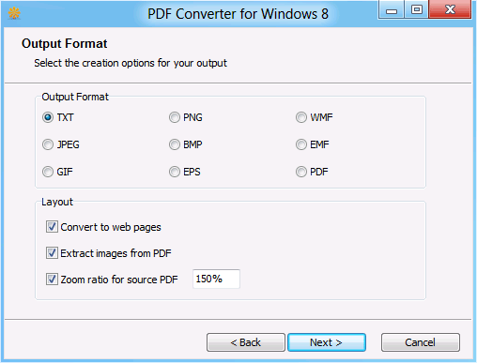This screenshot has width=477, height=363.
Task: Click the orange application icon in title bar
Action: pyautogui.click(x=14, y=13)
